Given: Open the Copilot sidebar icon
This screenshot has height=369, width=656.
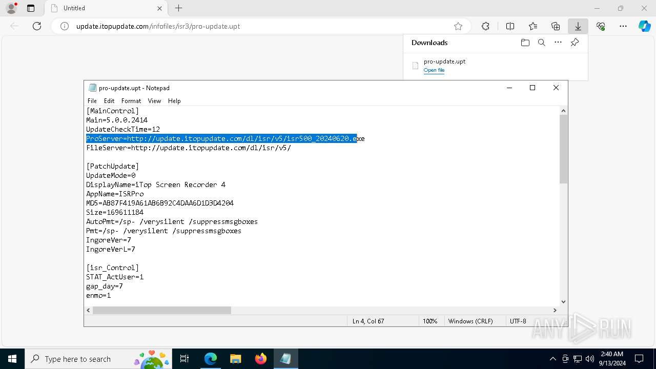Looking at the screenshot, I should point(644,26).
